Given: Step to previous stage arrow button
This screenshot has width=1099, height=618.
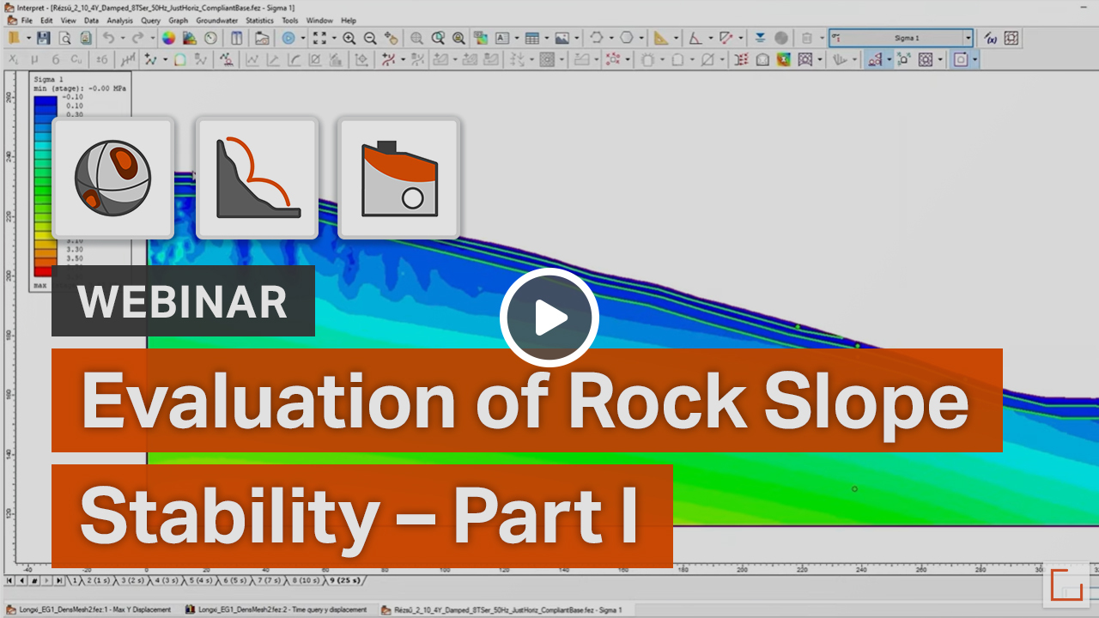Looking at the screenshot, I should click(23, 581).
